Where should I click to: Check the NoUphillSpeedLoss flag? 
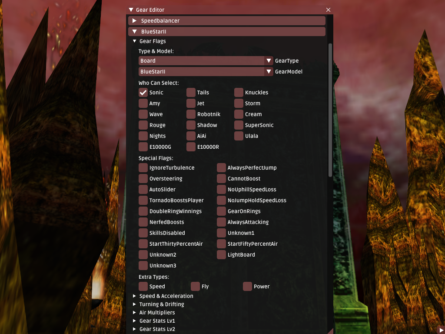[221, 190]
